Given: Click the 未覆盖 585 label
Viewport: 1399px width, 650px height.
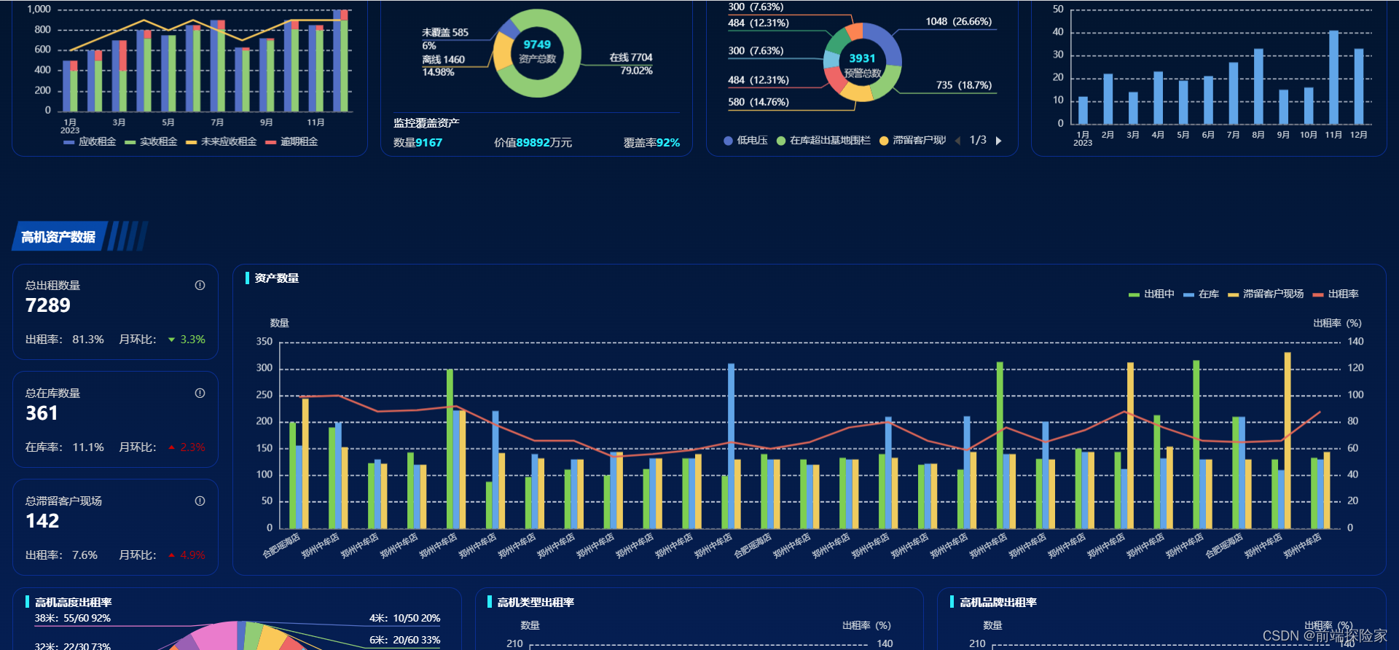Looking at the screenshot, I should 445,33.
